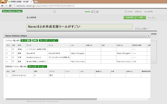The image size is (167, 104).
Task: Click the NAVER まとめ logo
Action: 92,12
